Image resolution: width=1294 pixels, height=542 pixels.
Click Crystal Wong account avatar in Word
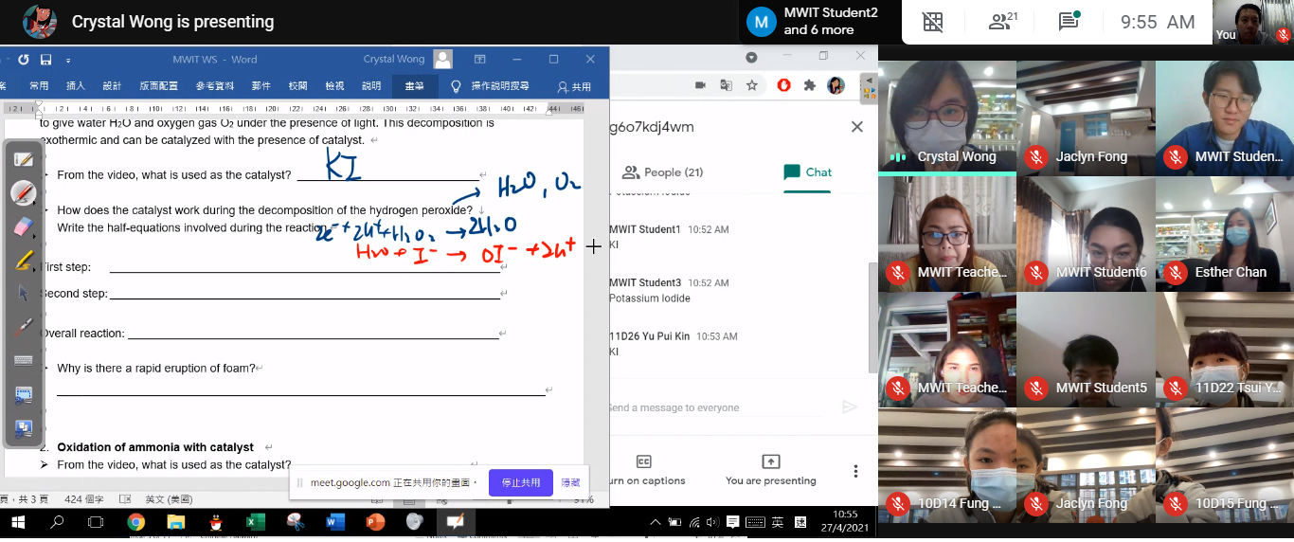(442, 59)
